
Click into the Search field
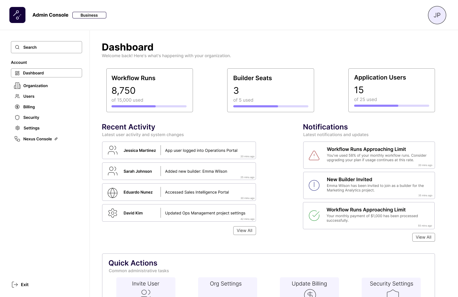pos(47,47)
